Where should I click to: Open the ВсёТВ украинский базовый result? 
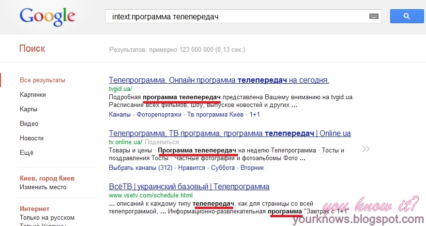pyautogui.click(x=189, y=187)
